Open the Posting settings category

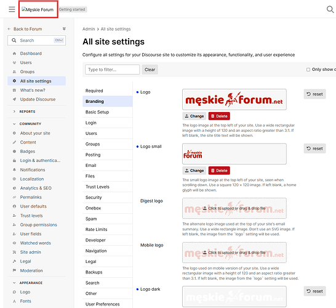tap(107, 155)
